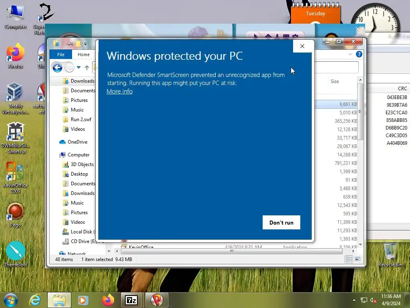Expand the ribbon with chevron arrow
410x308 pixels.
pyautogui.click(x=350, y=54)
